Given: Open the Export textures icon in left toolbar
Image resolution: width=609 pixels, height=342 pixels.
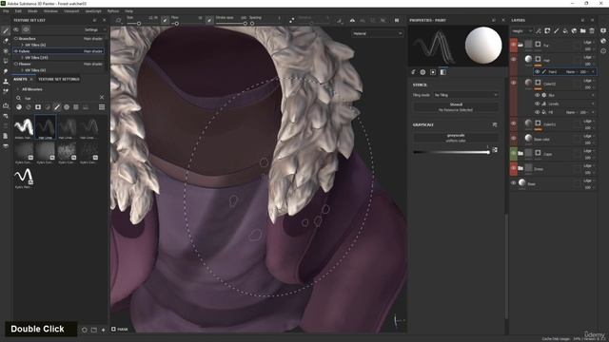Looking at the screenshot, I should pos(6,105).
